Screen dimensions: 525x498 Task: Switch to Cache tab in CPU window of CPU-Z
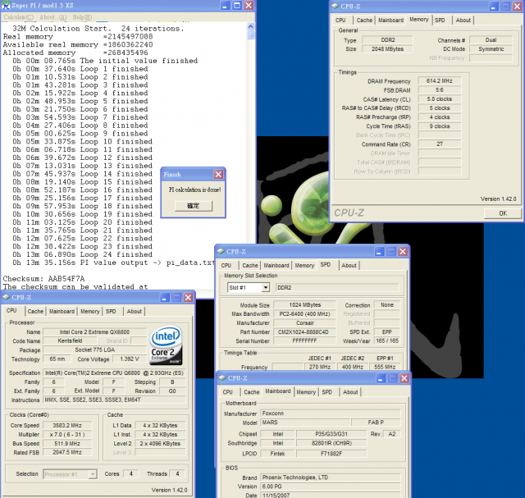tap(35, 311)
